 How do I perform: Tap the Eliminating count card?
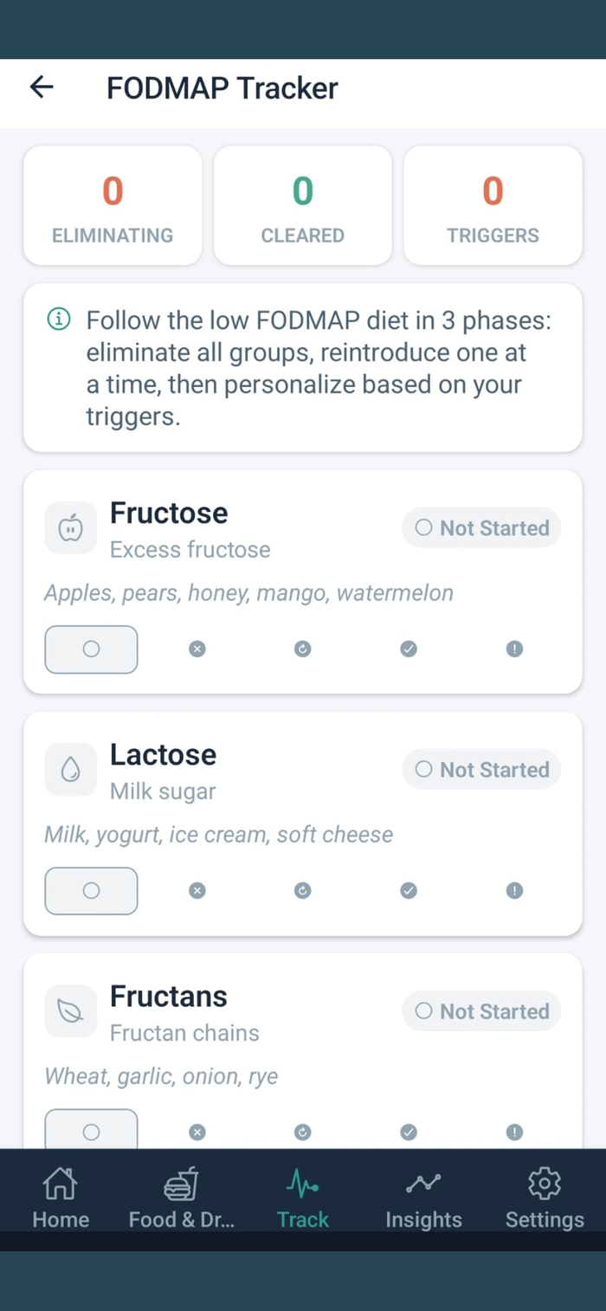113,205
